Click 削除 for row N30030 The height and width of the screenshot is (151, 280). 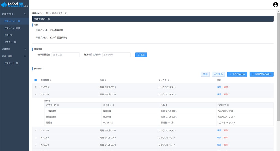226,94
